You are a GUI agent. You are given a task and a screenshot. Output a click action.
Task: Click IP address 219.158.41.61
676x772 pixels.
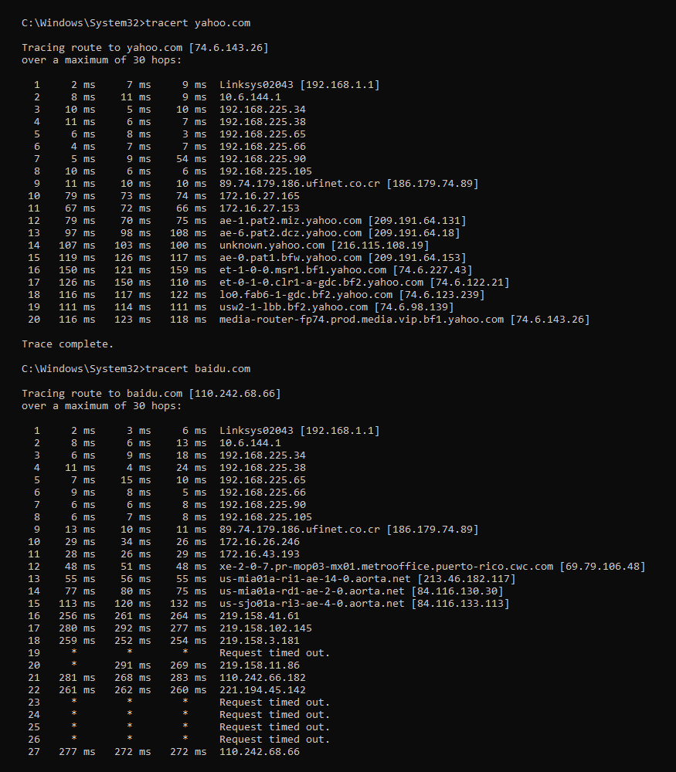(x=260, y=616)
